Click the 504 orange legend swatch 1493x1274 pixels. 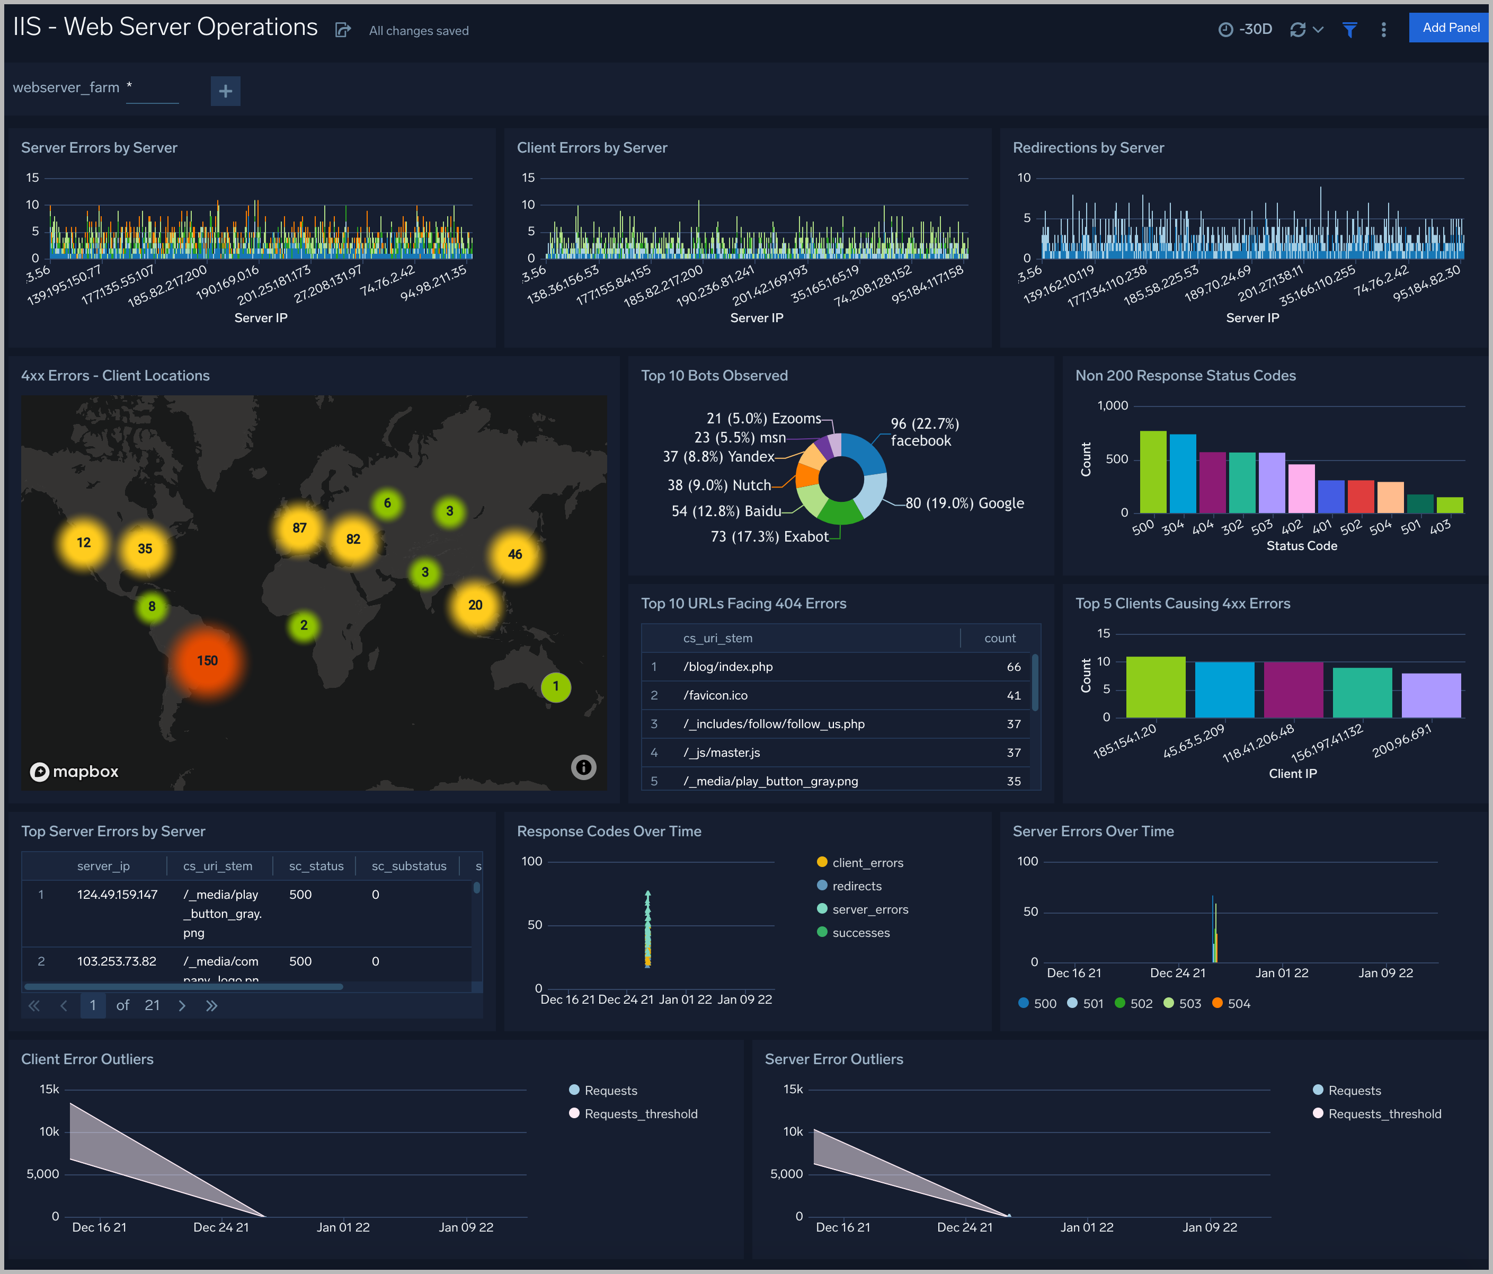tap(1217, 1003)
